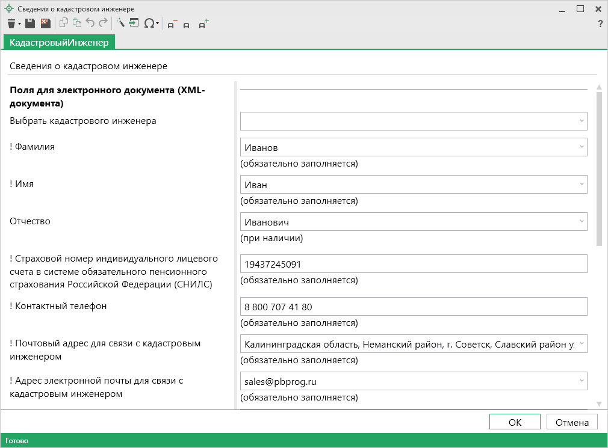Click the trash clear icon in toolbar
608x448 pixels.
11,23
